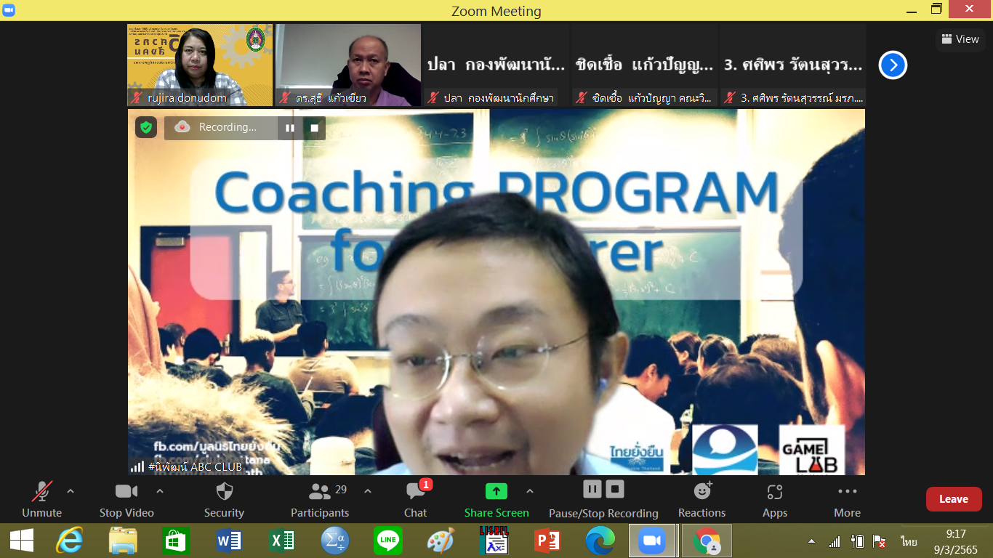Image resolution: width=993 pixels, height=558 pixels.
Task: Open the More options menu
Action: click(x=847, y=500)
